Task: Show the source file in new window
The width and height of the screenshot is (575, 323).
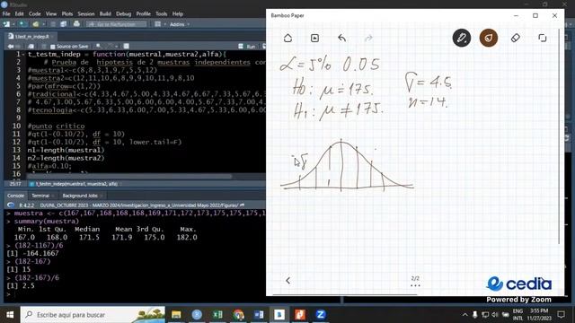Action: (31, 47)
